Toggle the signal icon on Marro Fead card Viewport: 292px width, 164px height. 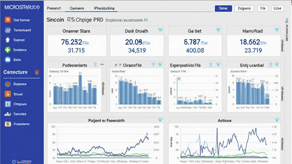tap(276, 30)
